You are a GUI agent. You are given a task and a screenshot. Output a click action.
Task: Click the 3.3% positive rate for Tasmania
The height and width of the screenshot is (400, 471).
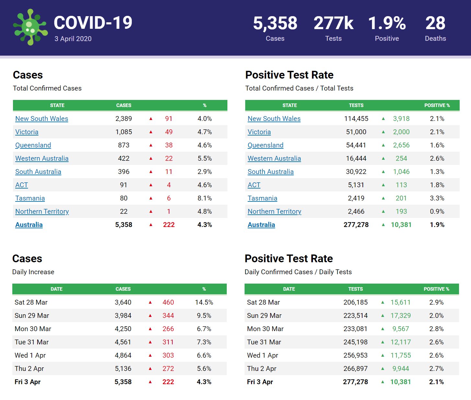point(437,198)
